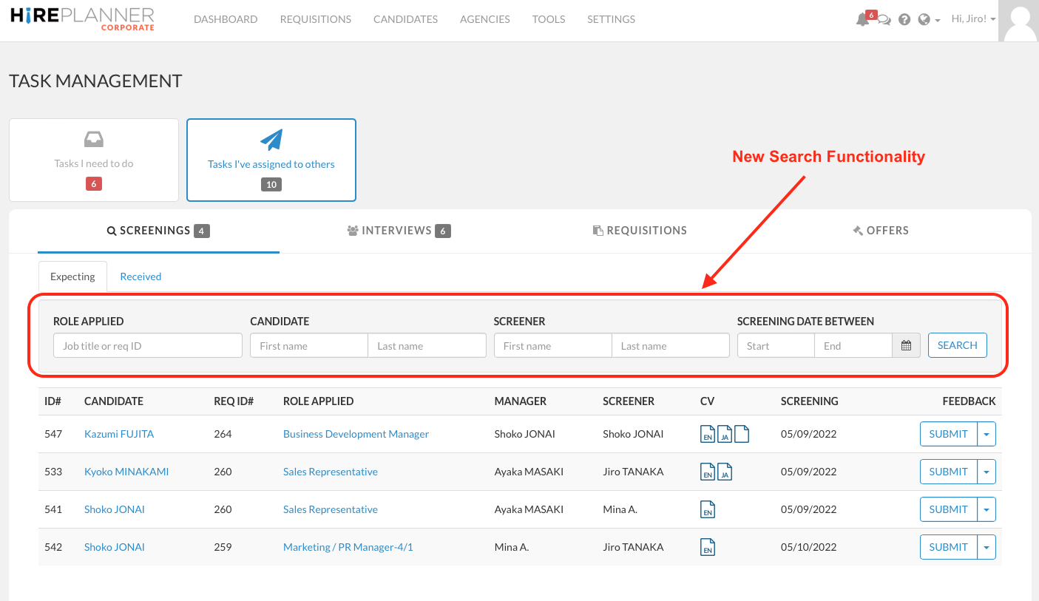
Task: Switch to the INTERVIEWS tab
Action: click(399, 230)
